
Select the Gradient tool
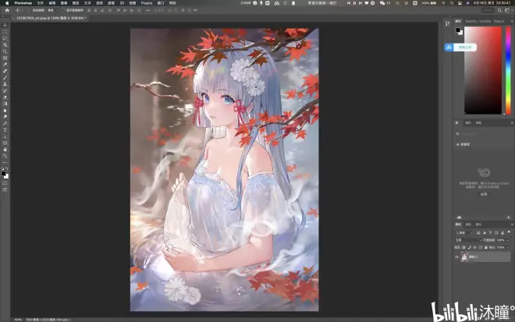point(5,104)
